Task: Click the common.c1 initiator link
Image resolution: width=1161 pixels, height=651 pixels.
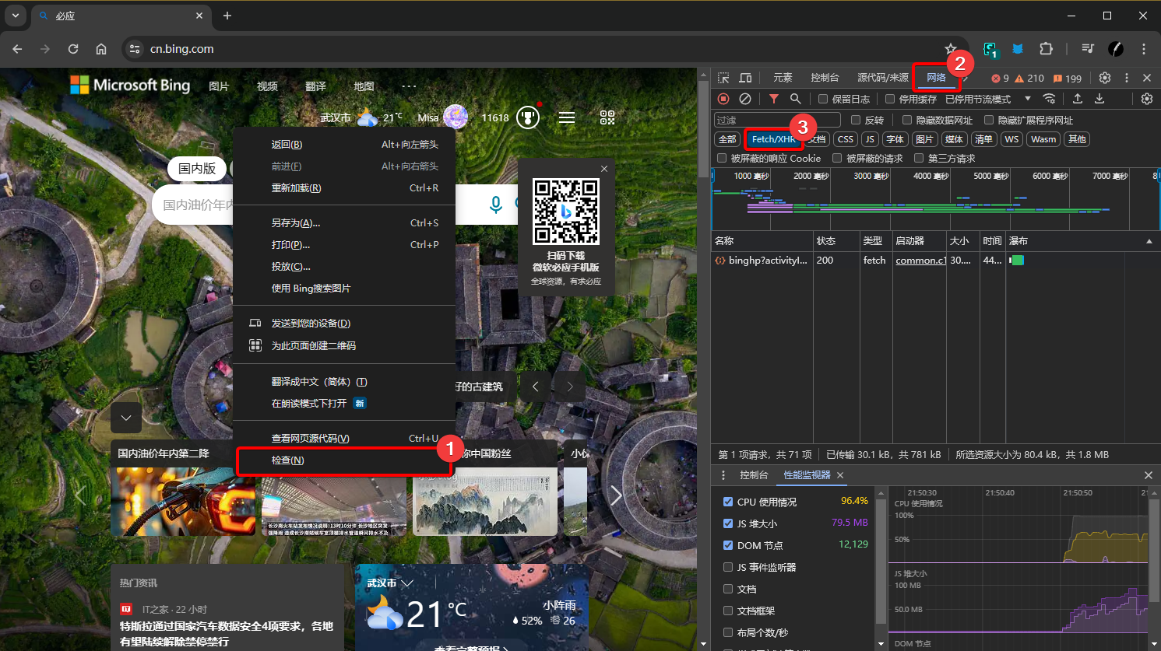Action: [x=920, y=261]
